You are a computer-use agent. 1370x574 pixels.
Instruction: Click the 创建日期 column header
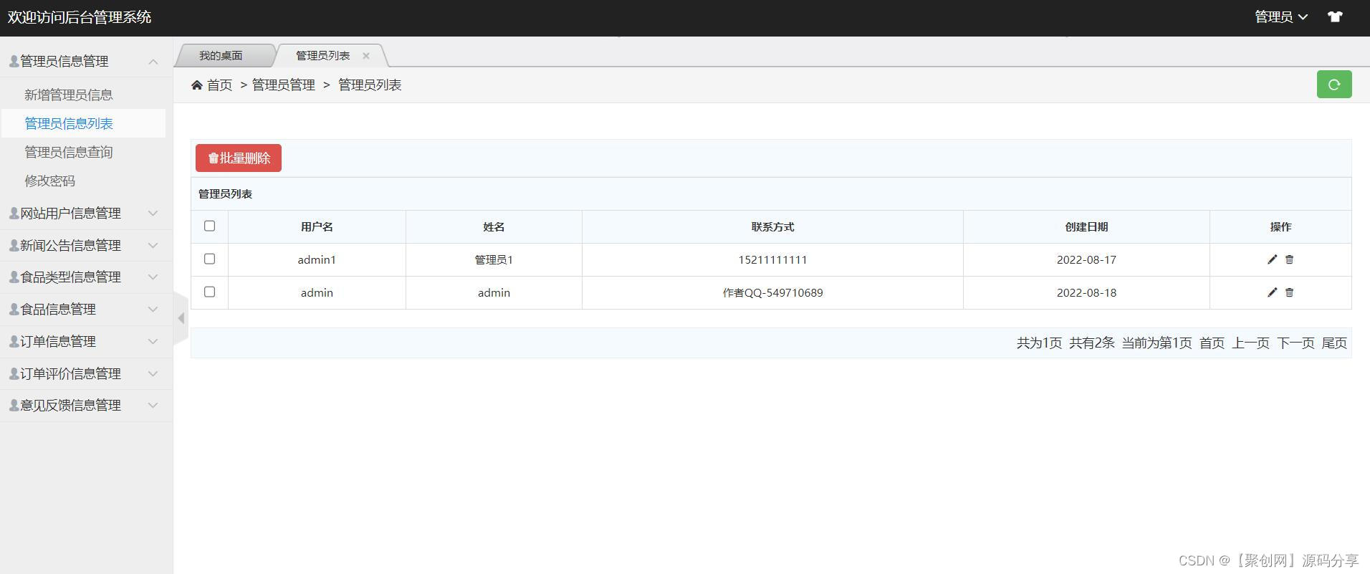click(x=1086, y=227)
